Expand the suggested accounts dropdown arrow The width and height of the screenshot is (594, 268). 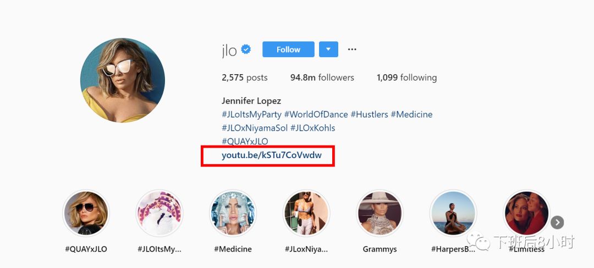click(x=328, y=49)
